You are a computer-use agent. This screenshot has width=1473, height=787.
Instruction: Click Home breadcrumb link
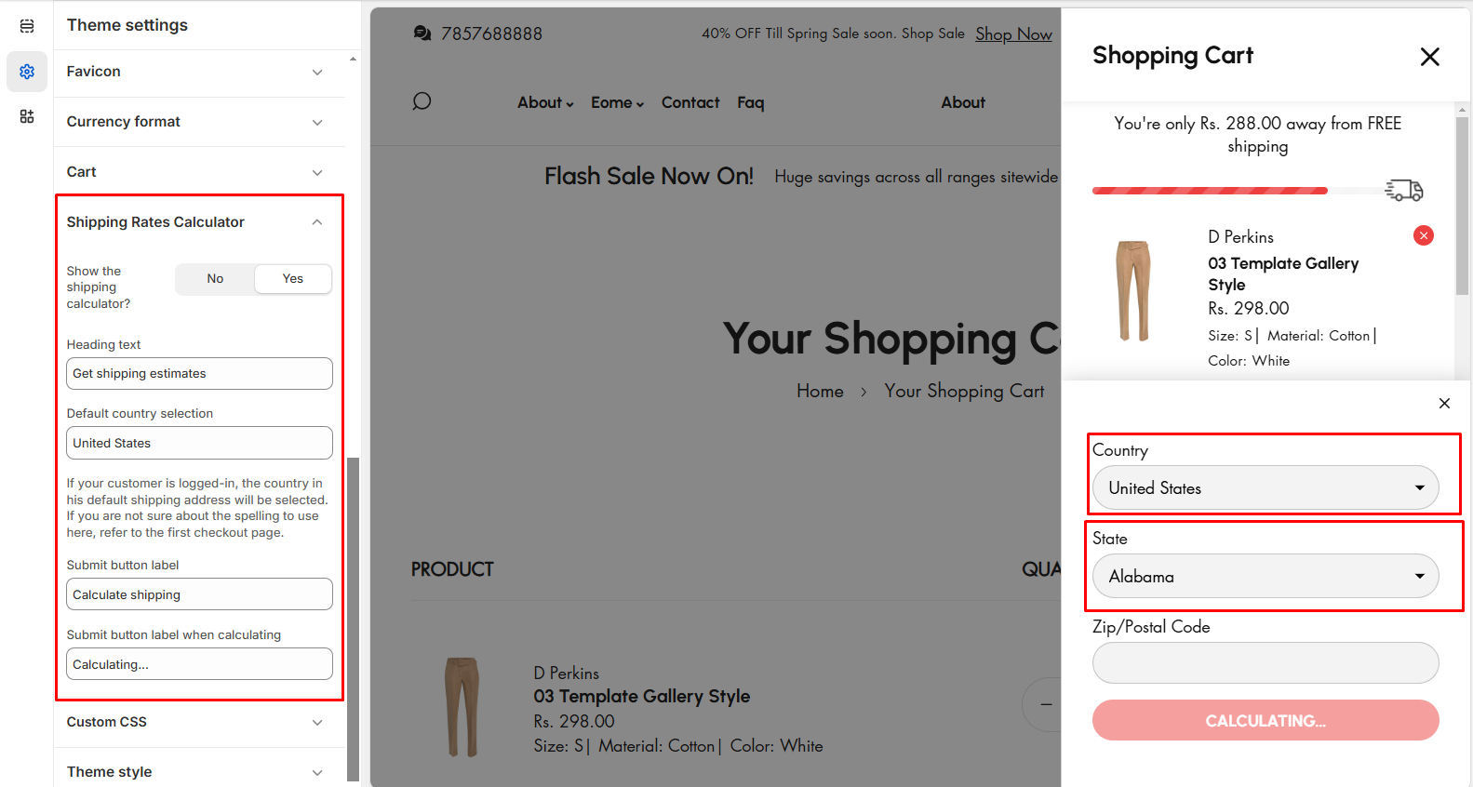tap(820, 392)
